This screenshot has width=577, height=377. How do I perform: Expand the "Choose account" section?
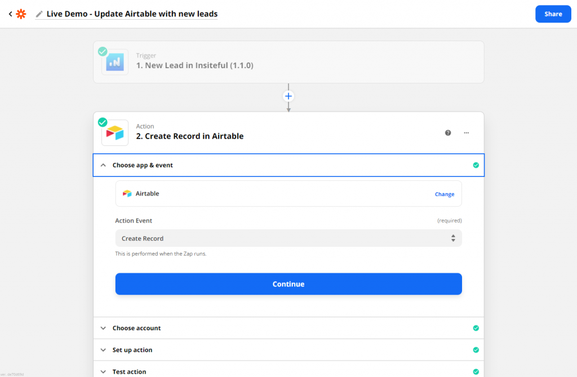pos(288,328)
